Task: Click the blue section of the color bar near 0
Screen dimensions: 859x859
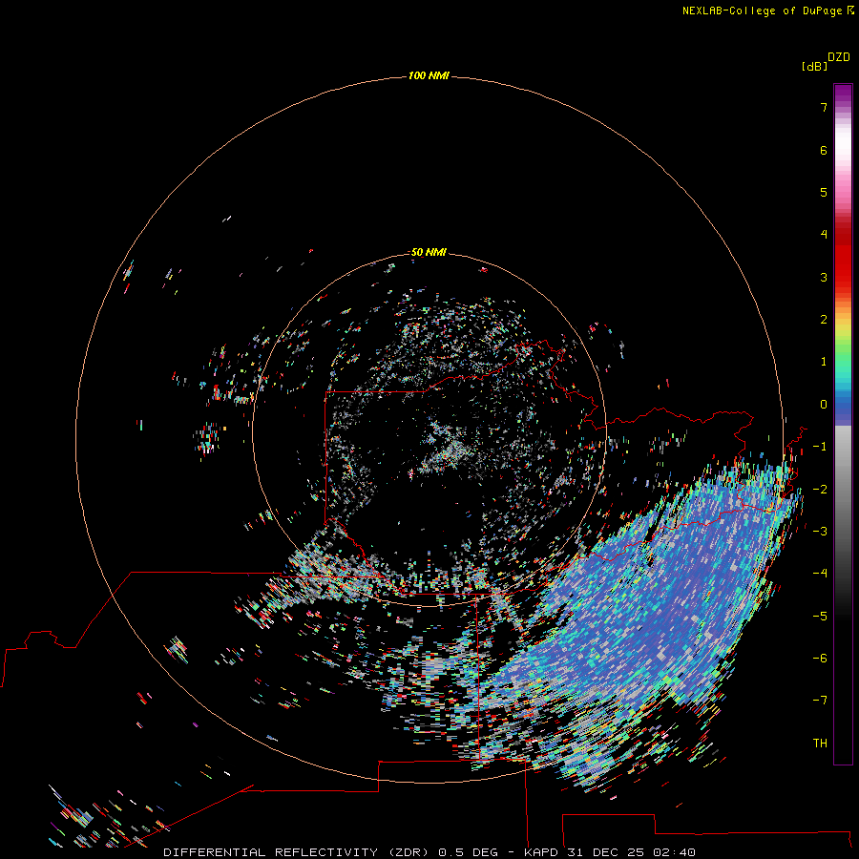Action: [x=843, y=405]
